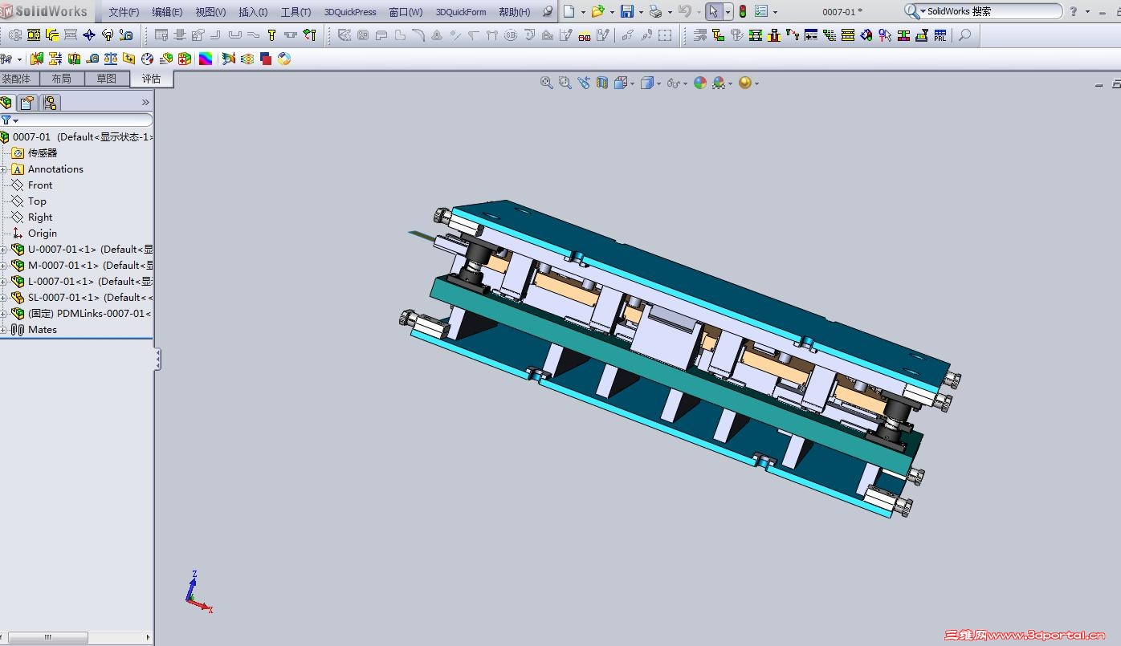This screenshot has height=646, width=1121.
Task: Click the Previous View icon
Action: click(x=584, y=83)
